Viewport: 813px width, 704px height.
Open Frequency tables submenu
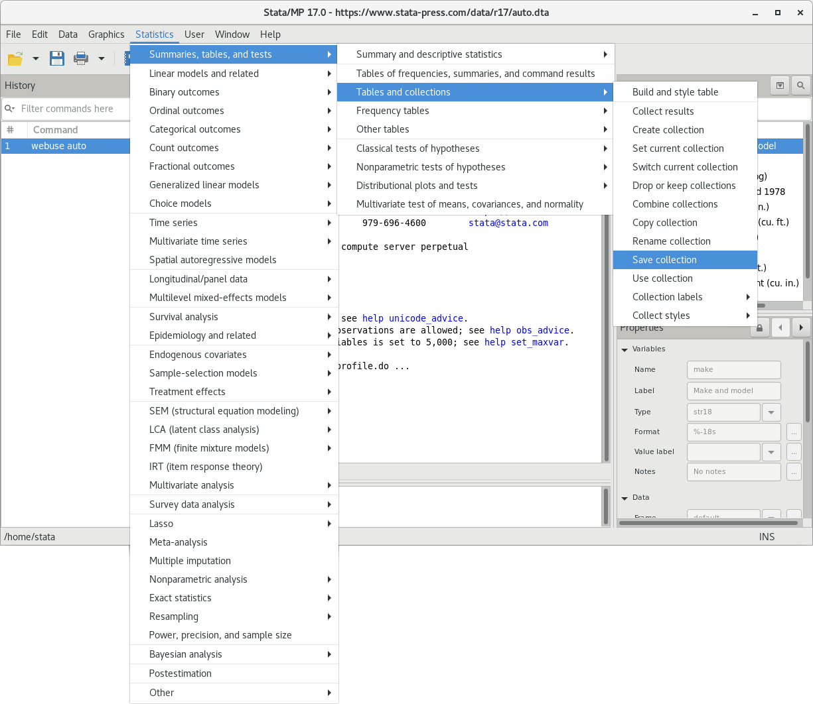click(x=476, y=111)
